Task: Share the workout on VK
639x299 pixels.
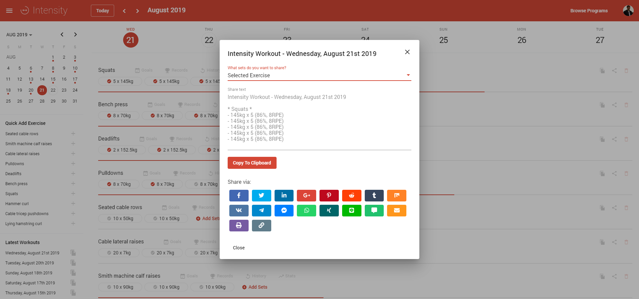Action: click(239, 210)
